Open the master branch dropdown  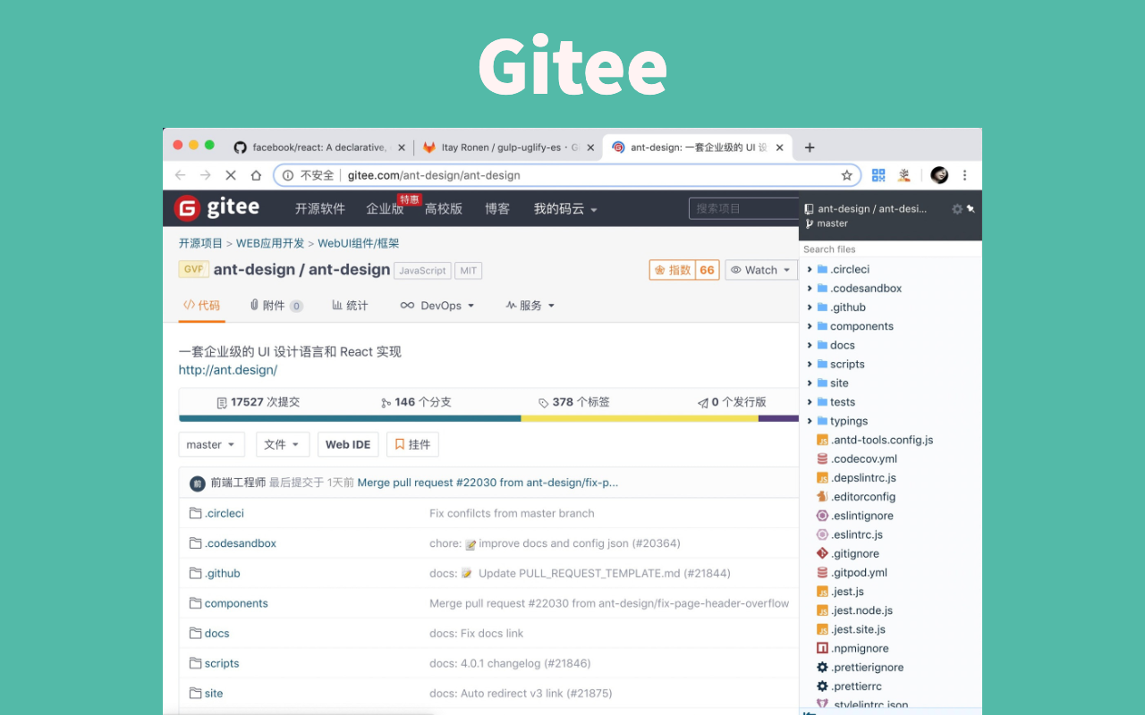(211, 444)
